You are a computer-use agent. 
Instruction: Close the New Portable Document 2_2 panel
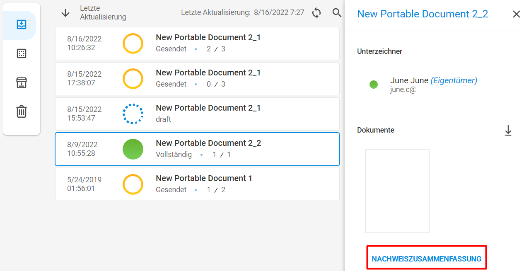pos(516,14)
